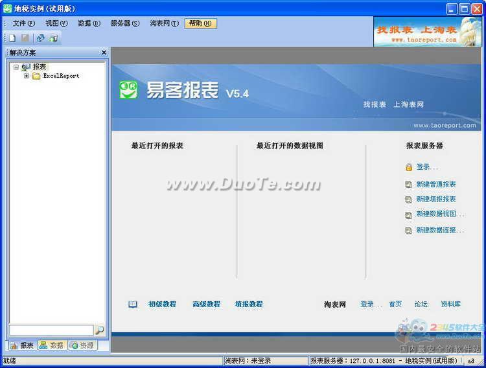The image size is (486, 368).
Task: Click the 登录... link under 报表服务器
Action: coord(427,167)
